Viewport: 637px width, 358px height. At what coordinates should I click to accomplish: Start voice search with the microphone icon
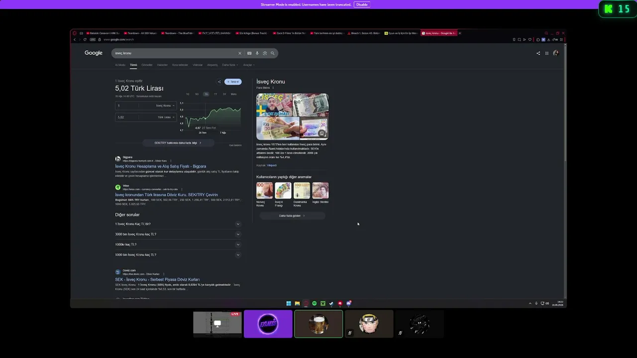[x=257, y=53]
